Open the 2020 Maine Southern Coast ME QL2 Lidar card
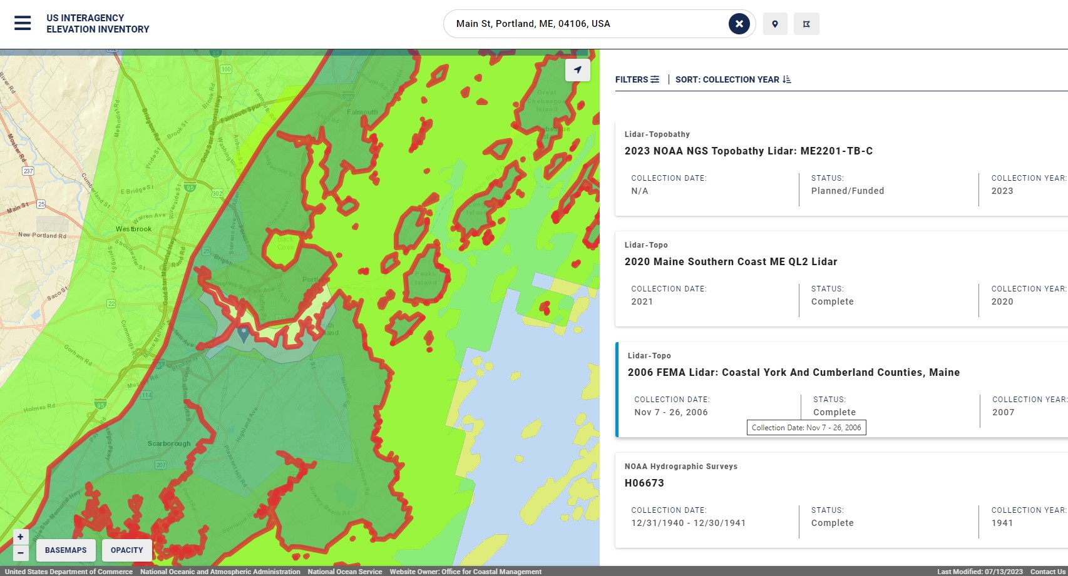 (x=841, y=279)
